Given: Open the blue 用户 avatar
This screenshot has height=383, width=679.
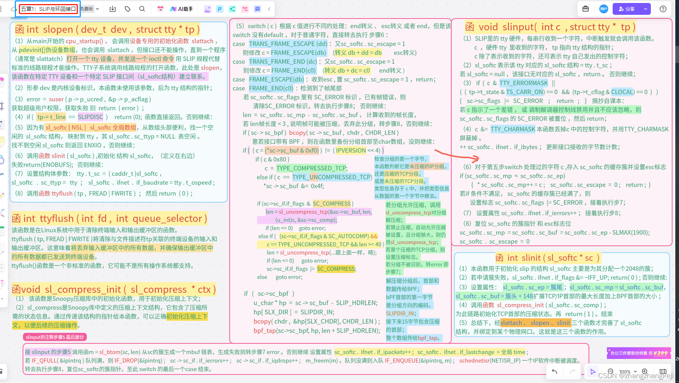Looking at the screenshot, I should tap(604, 9).
